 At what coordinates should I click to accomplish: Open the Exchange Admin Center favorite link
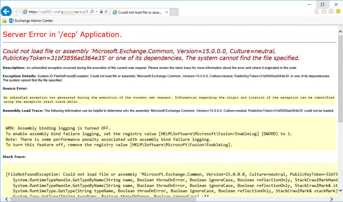pos(33,20)
